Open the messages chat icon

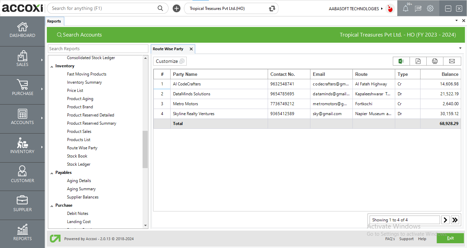418,9
